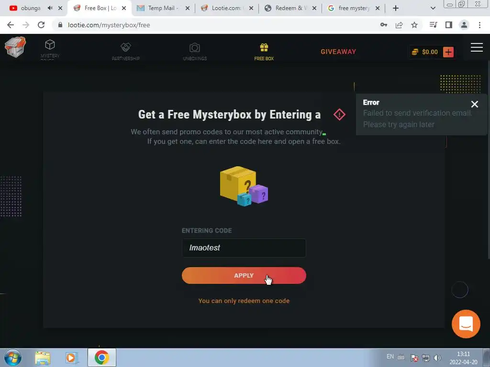Switch to the Redeem & W tab
The image size is (490, 367).
pyautogui.click(x=290, y=8)
